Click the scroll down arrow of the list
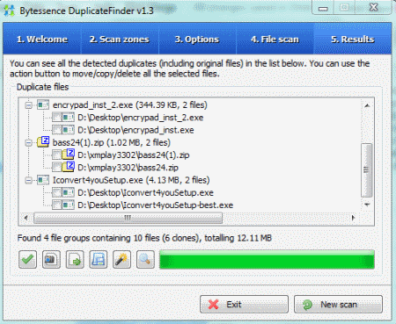The height and width of the screenshot is (324, 396). 367,205
